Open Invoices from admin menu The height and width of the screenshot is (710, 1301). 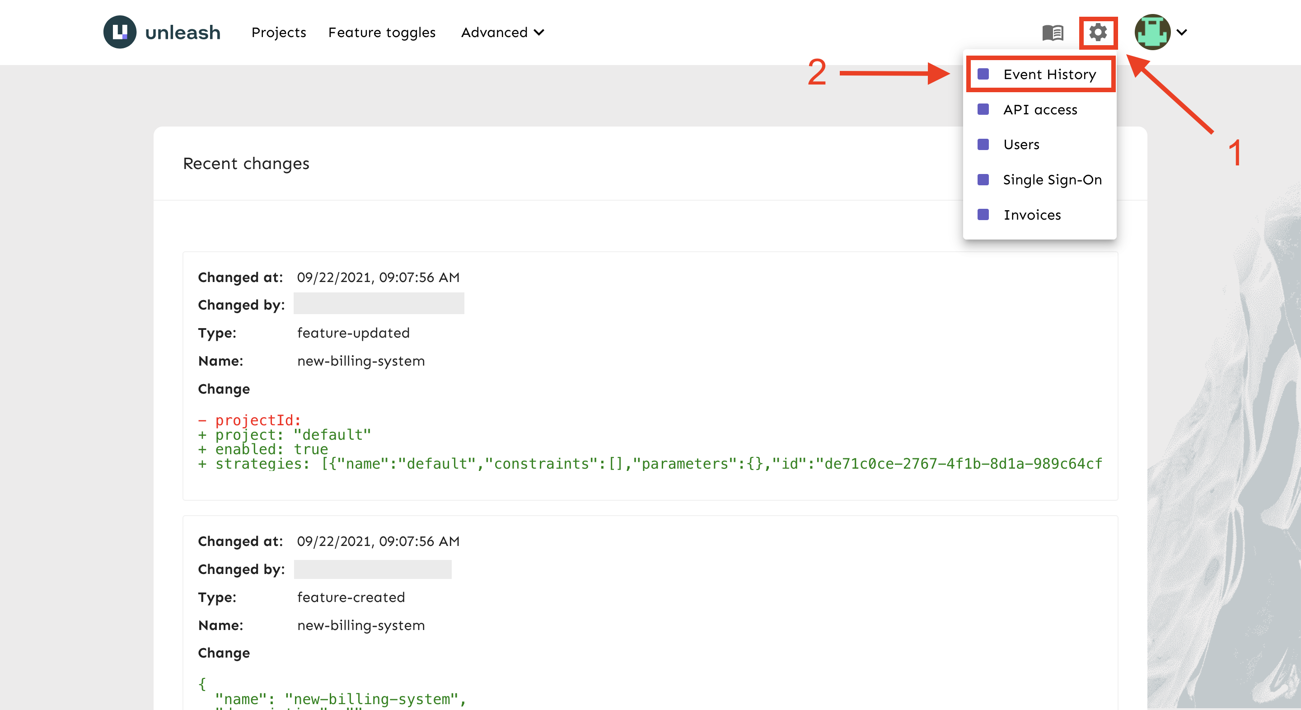pos(1032,215)
